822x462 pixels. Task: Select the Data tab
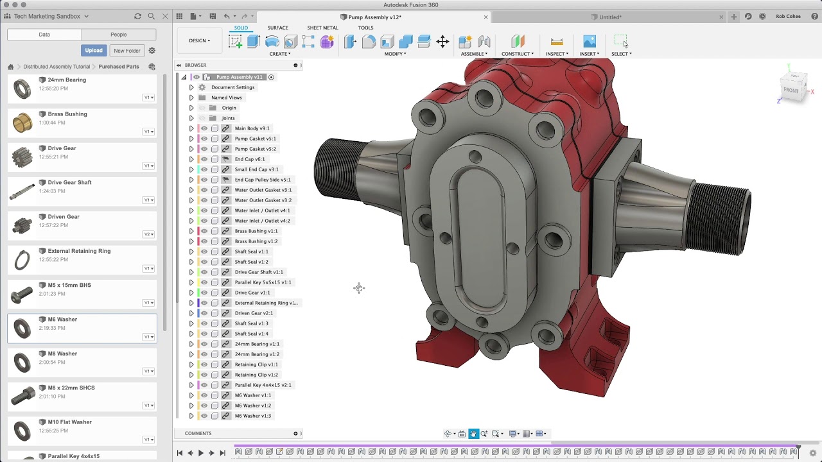click(44, 35)
